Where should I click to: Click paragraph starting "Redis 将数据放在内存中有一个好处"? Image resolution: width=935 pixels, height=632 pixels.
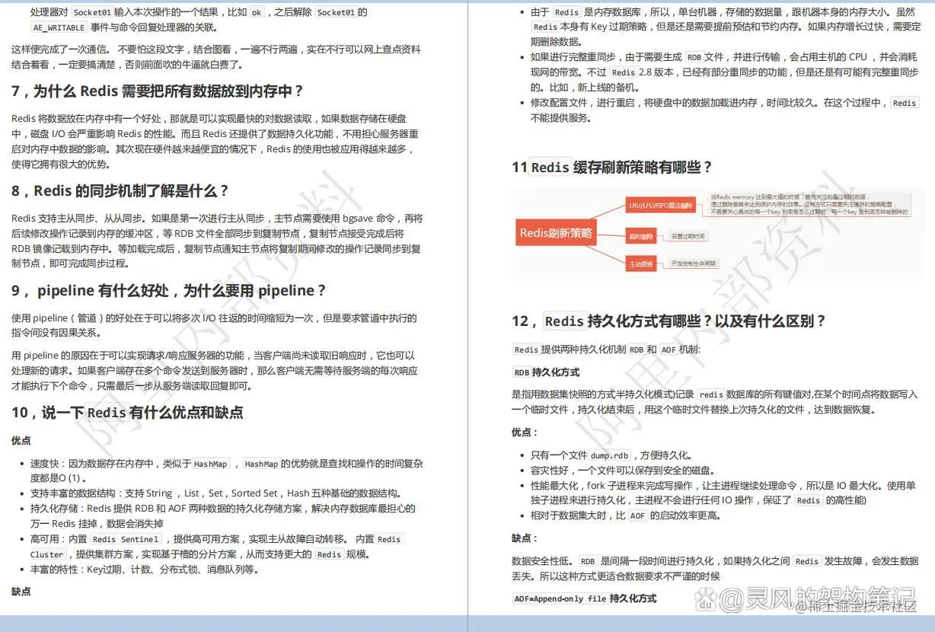(215, 141)
